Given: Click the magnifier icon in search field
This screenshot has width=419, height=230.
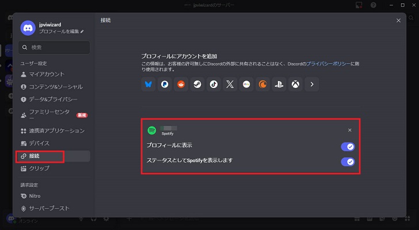Looking at the screenshot, I should pos(25,47).
